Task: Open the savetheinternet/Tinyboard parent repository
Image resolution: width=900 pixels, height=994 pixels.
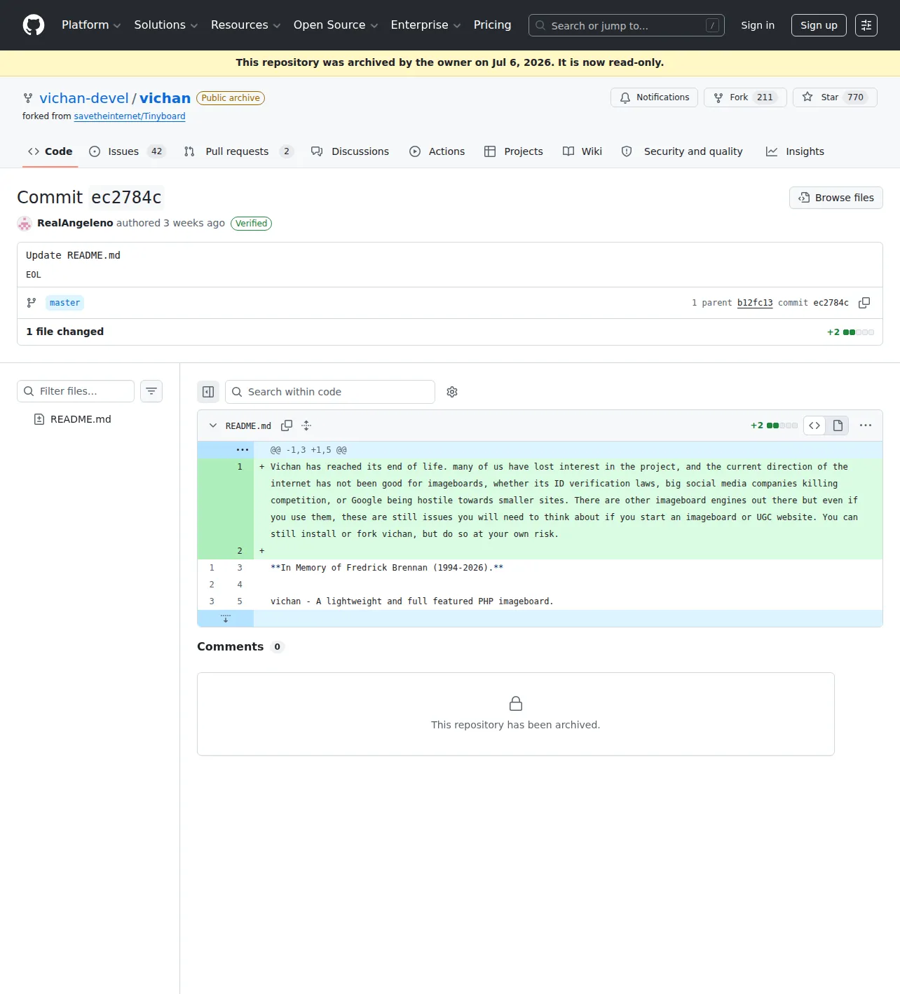Action: (x=130, y=116)
